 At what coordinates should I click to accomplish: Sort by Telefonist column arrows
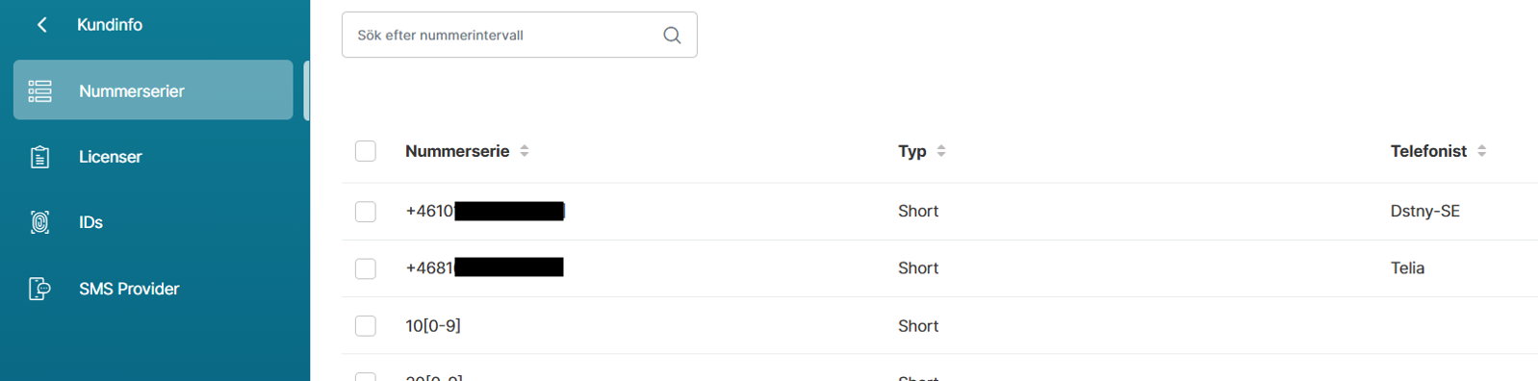pyautogui.click(x=1482, y=151)
